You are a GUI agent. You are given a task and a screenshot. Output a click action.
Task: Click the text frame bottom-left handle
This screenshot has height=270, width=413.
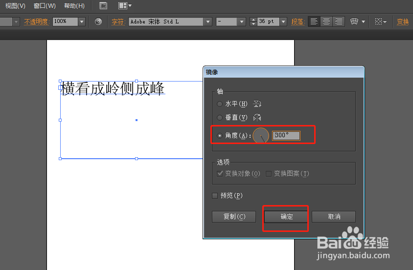pyautogui.click(x=60, y=159)
